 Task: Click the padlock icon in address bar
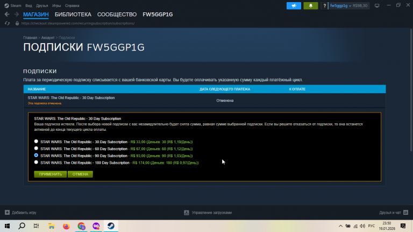(x=17, y=23)
